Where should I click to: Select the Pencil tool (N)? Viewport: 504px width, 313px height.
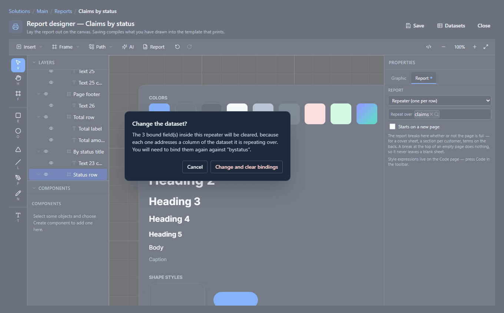[x=18, y=195]
